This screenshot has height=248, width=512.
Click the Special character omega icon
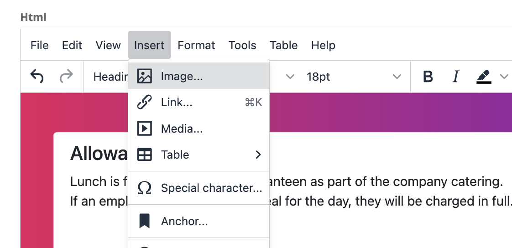click(144, 188)
